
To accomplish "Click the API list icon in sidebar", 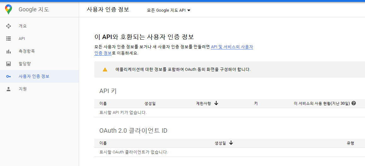I will pos(9,39).
